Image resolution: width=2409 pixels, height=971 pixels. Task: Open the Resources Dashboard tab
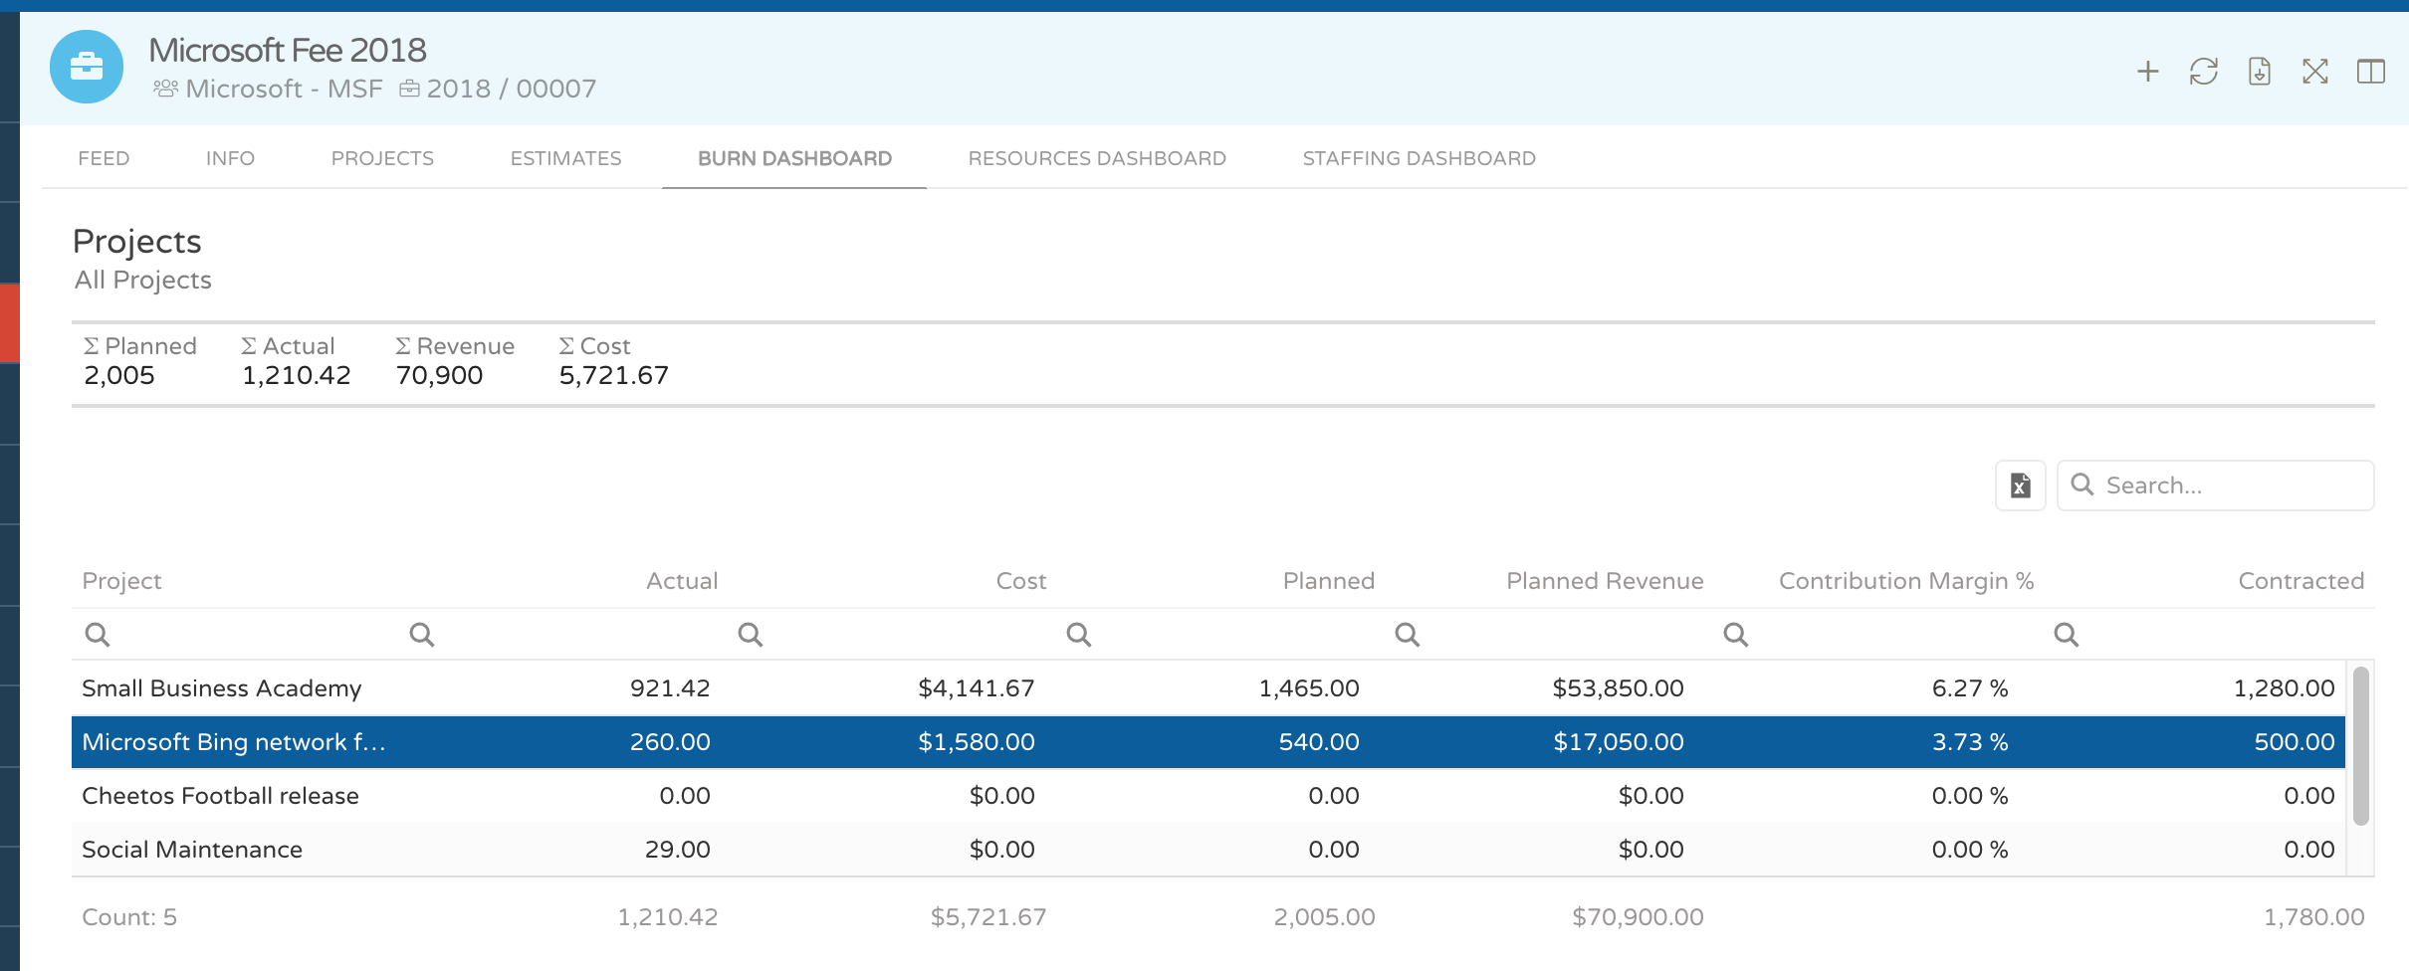point(1097,158)
